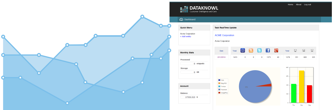Click the Facebook source icon

click(268, 50)
